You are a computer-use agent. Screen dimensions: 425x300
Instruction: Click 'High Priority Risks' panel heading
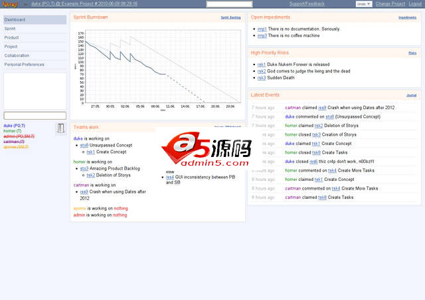click(270, 53)
